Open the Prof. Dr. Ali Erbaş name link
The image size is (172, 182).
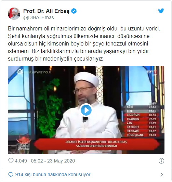[46, 11]
